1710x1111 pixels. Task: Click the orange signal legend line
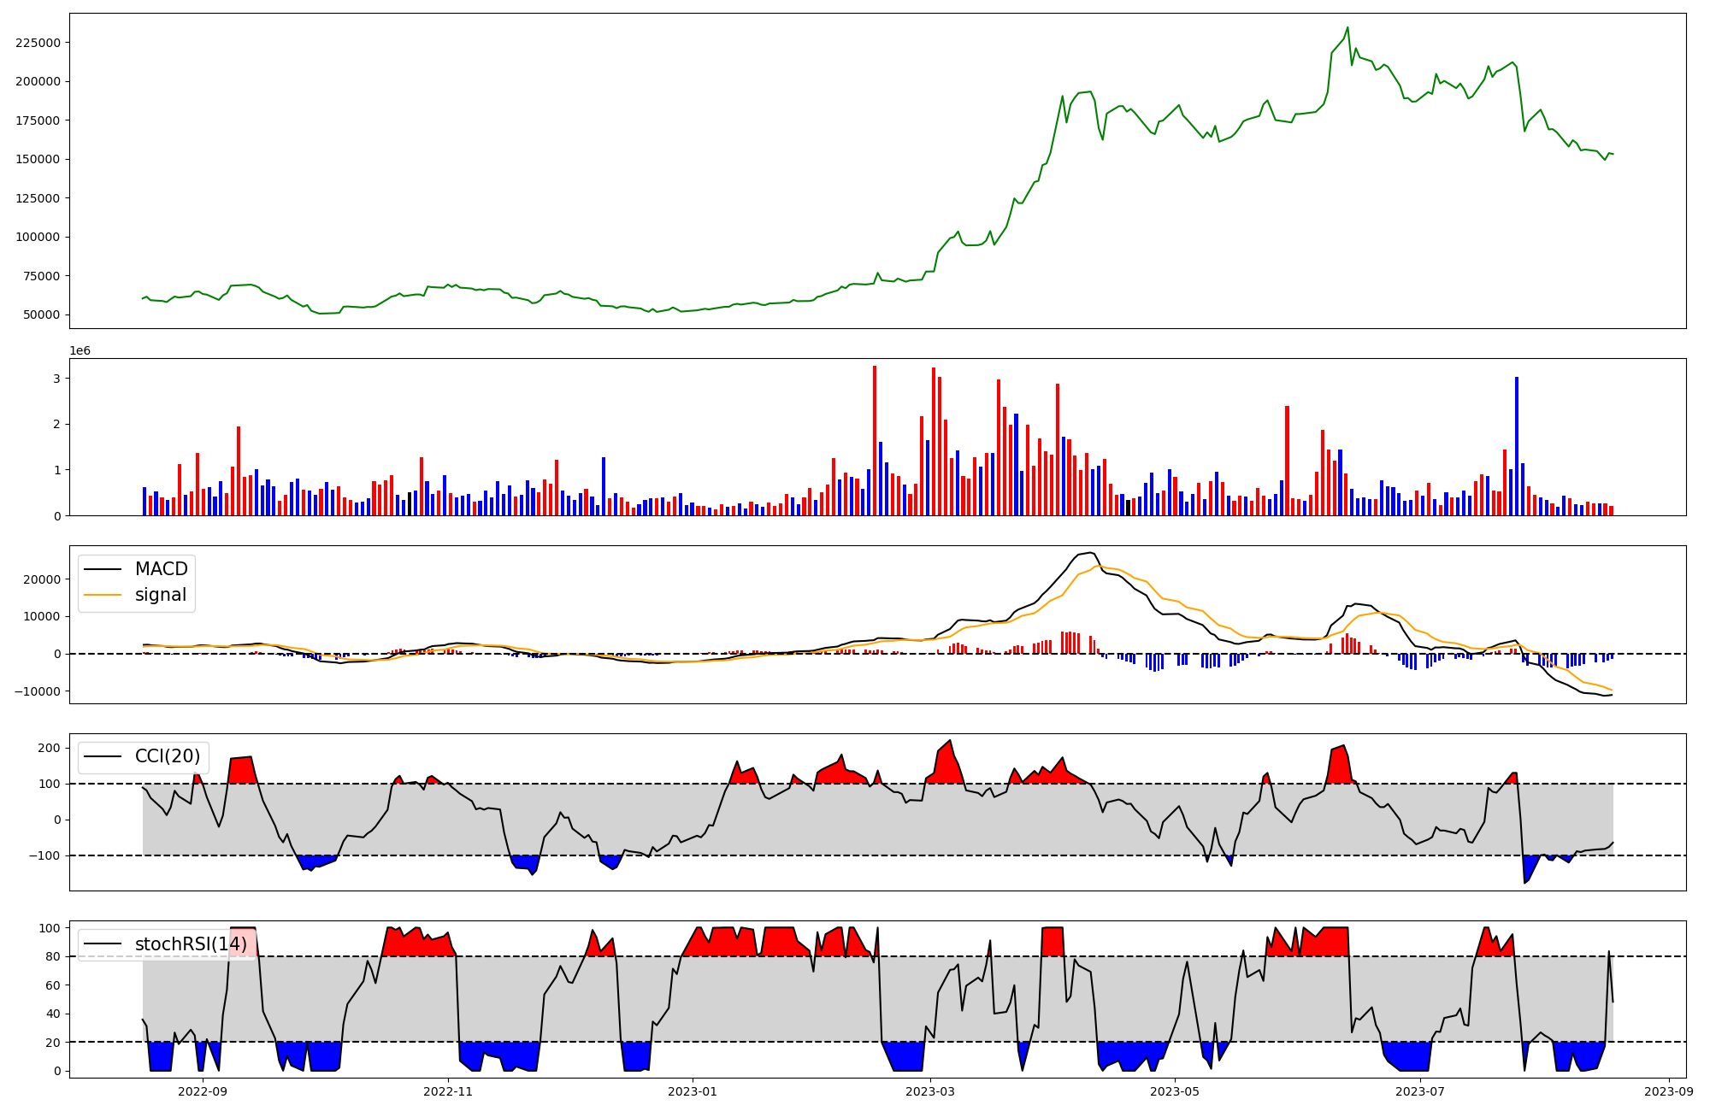[x=104, y=595]
